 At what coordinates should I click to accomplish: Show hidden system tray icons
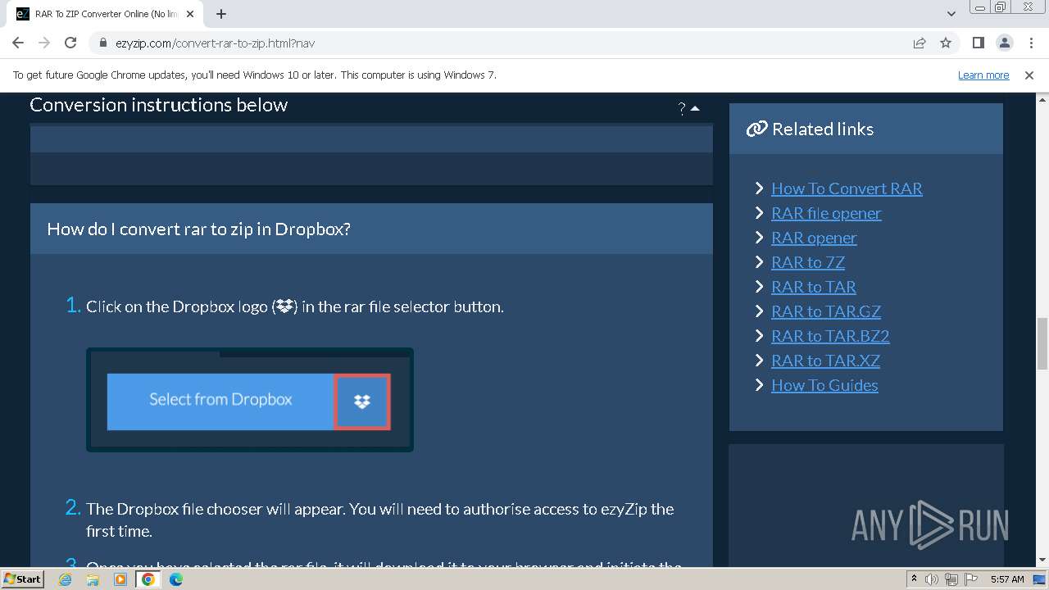914,579
